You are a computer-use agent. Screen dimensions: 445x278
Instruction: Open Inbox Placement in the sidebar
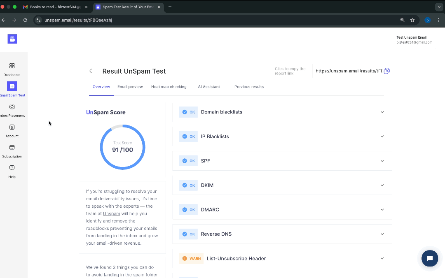[12, 107]
